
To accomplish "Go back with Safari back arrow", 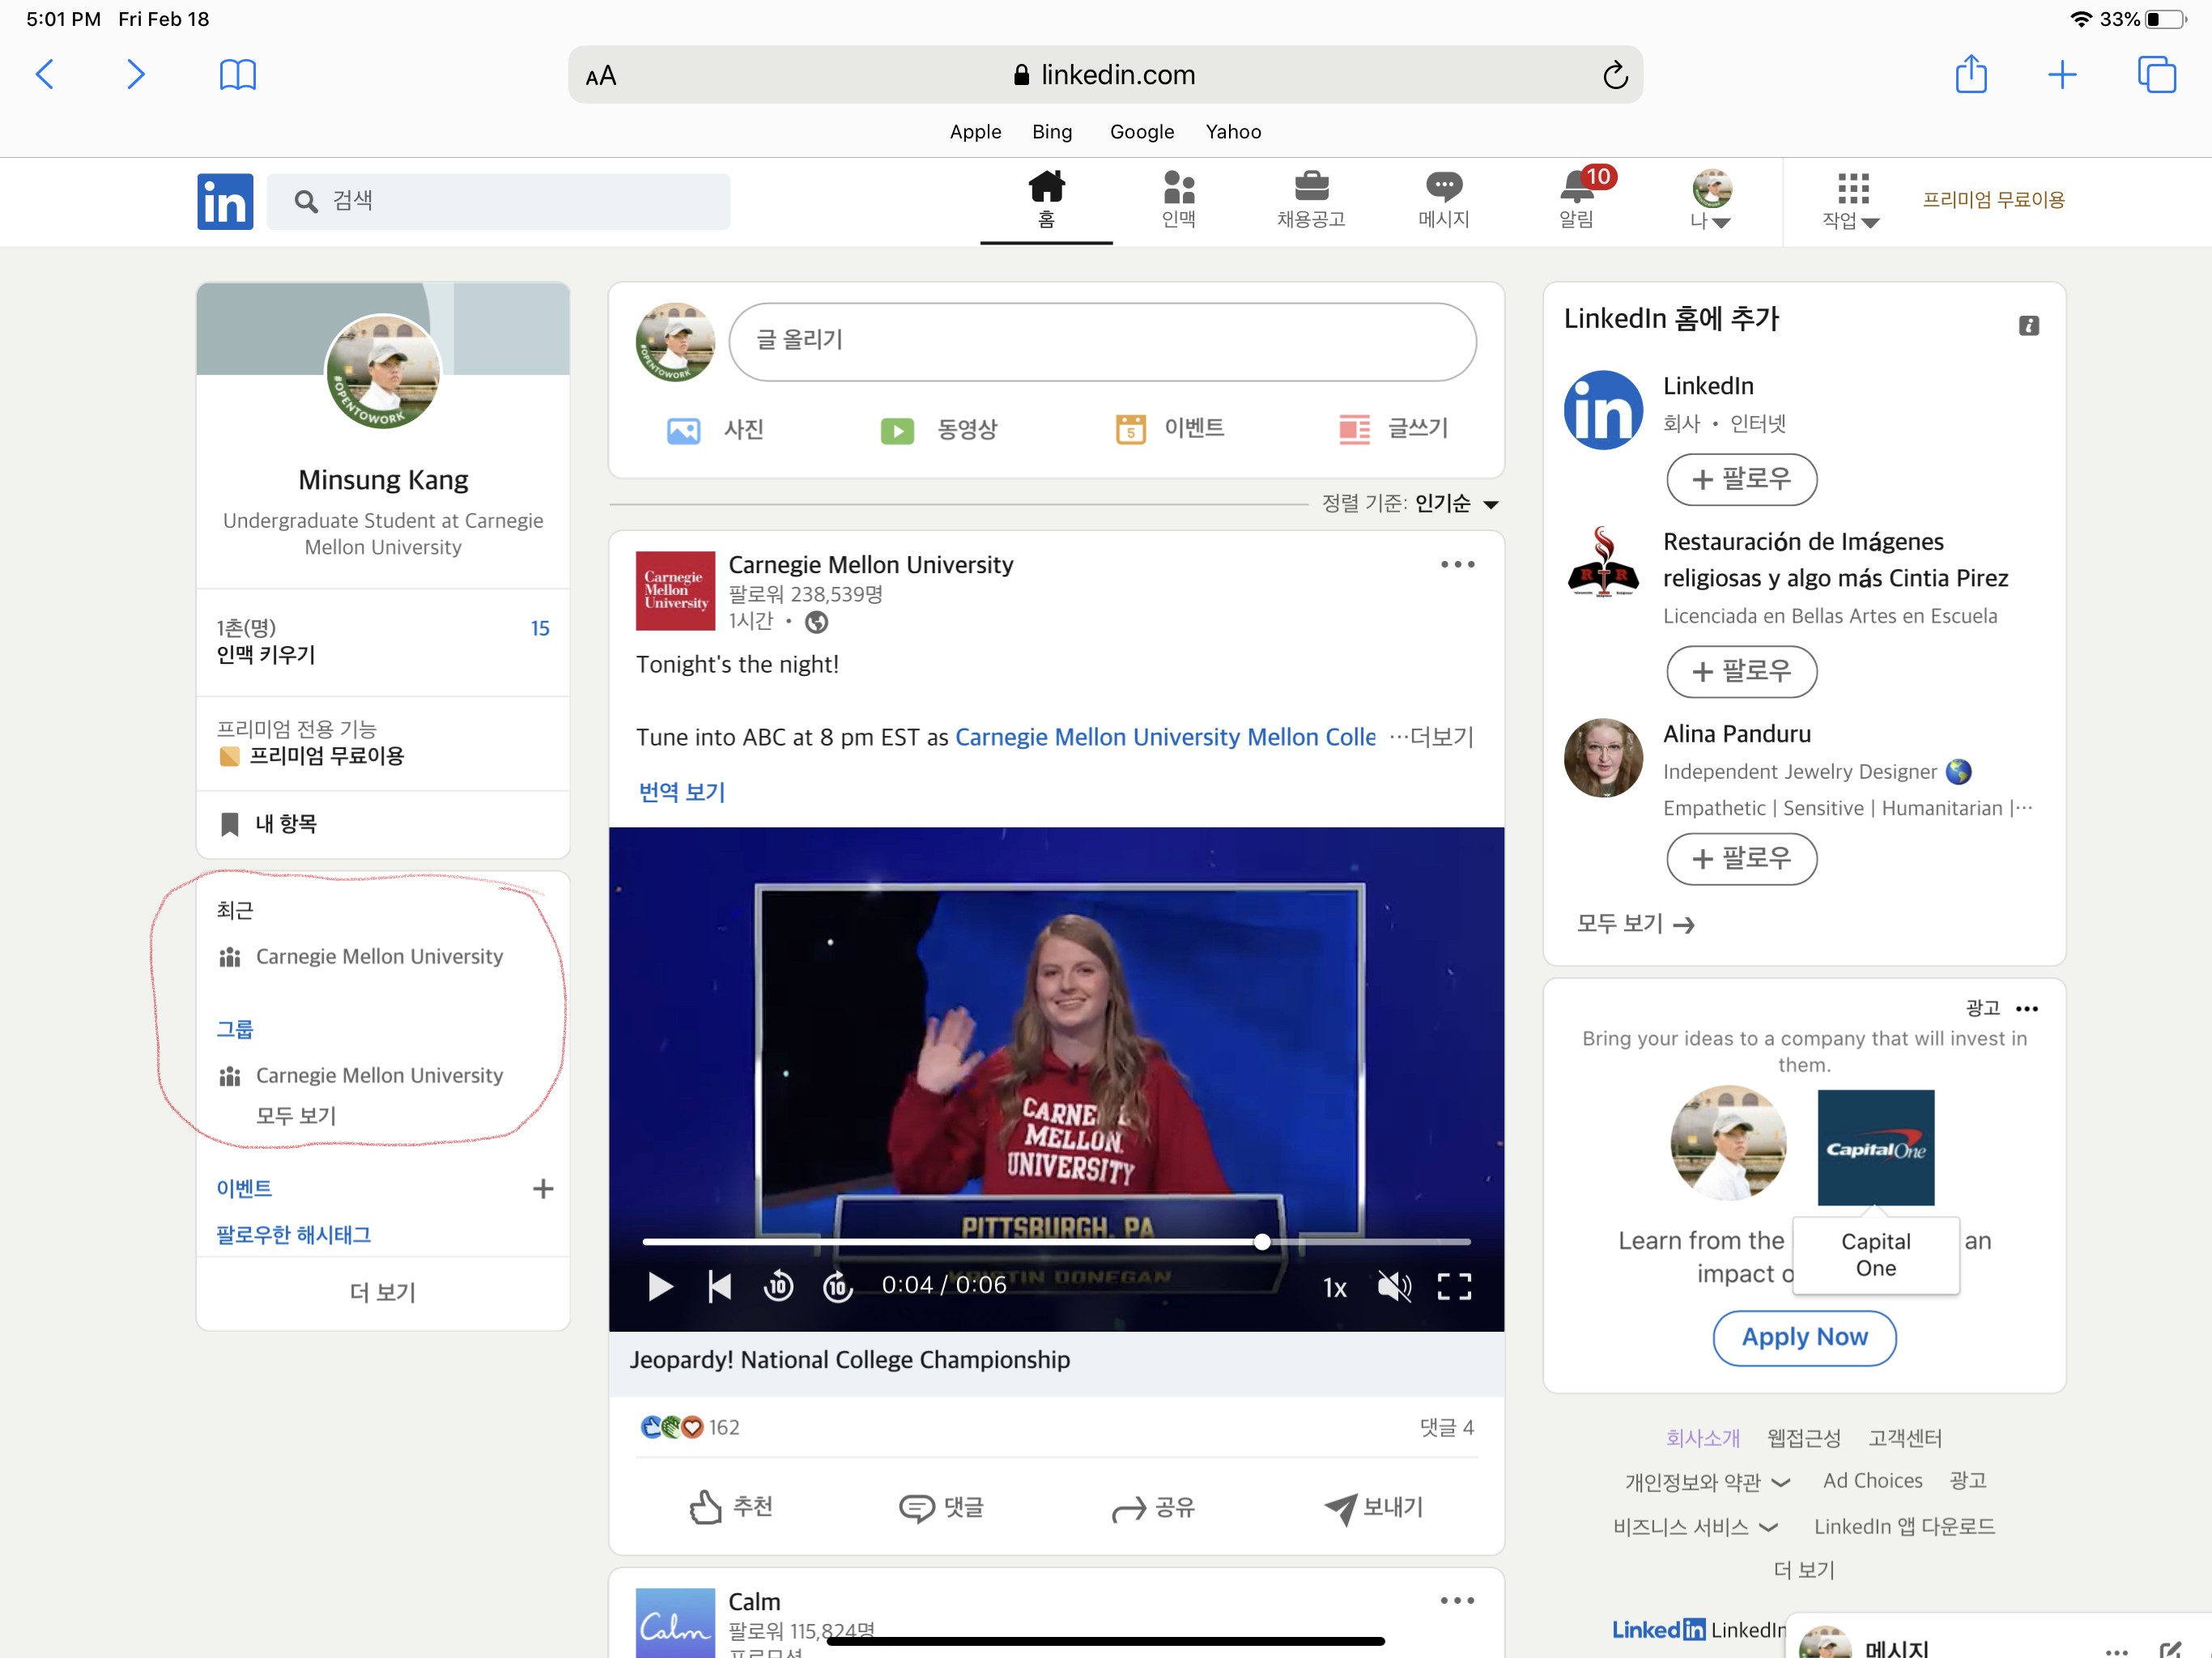I will (44, 74).
